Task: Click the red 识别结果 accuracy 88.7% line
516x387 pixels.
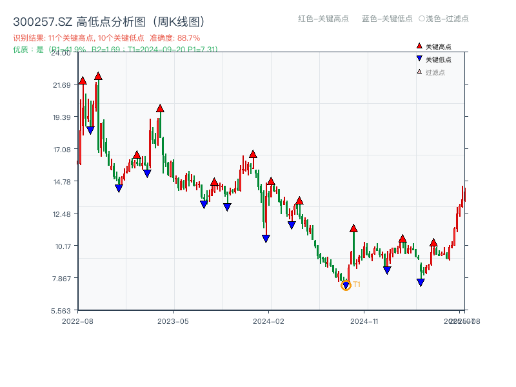Action: tap(106, 38)
